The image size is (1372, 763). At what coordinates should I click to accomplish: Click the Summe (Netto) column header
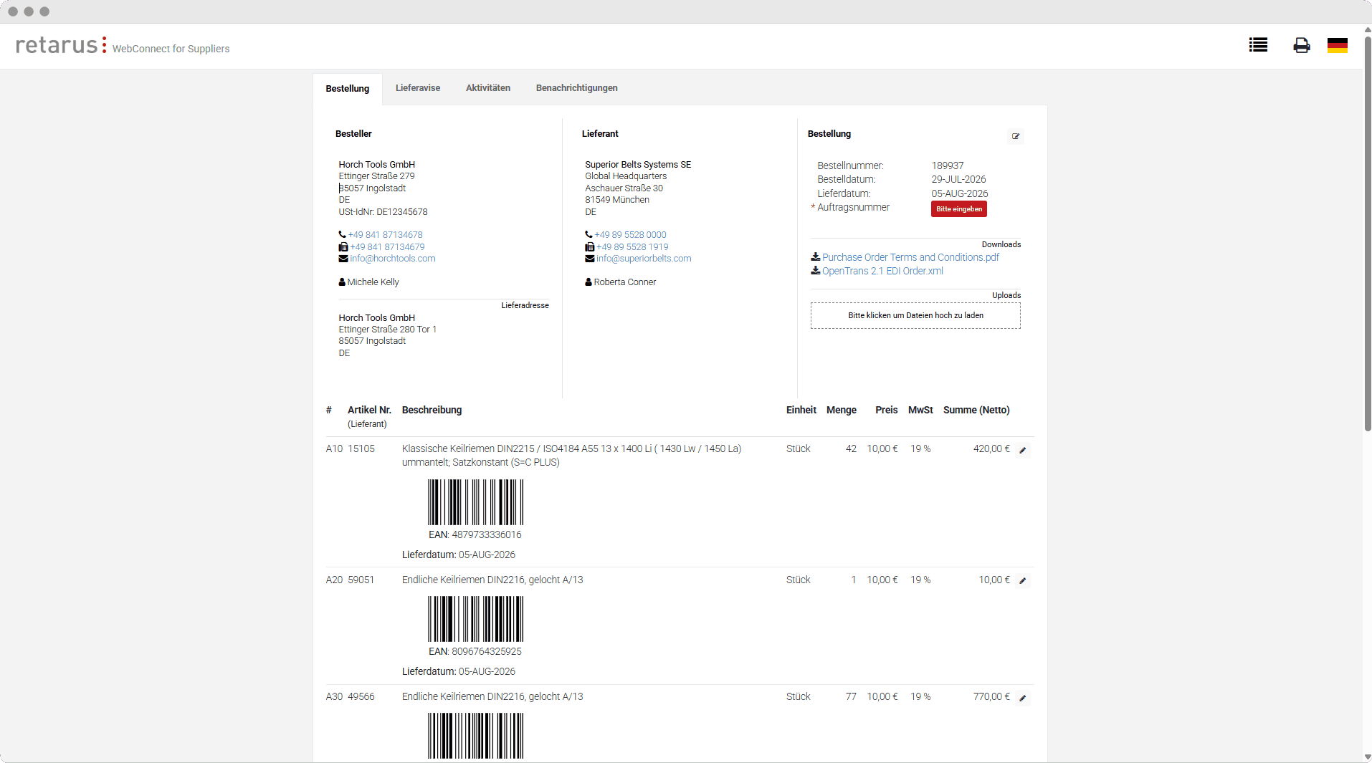tap(976, 411)
